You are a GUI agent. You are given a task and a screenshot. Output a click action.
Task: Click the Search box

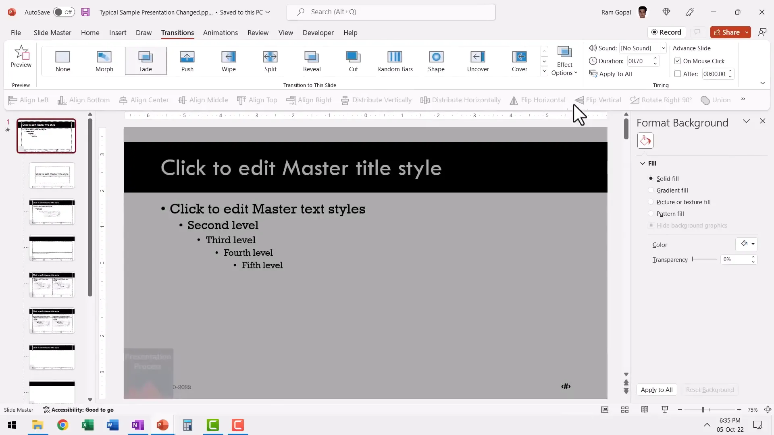(x=391, y=12)
